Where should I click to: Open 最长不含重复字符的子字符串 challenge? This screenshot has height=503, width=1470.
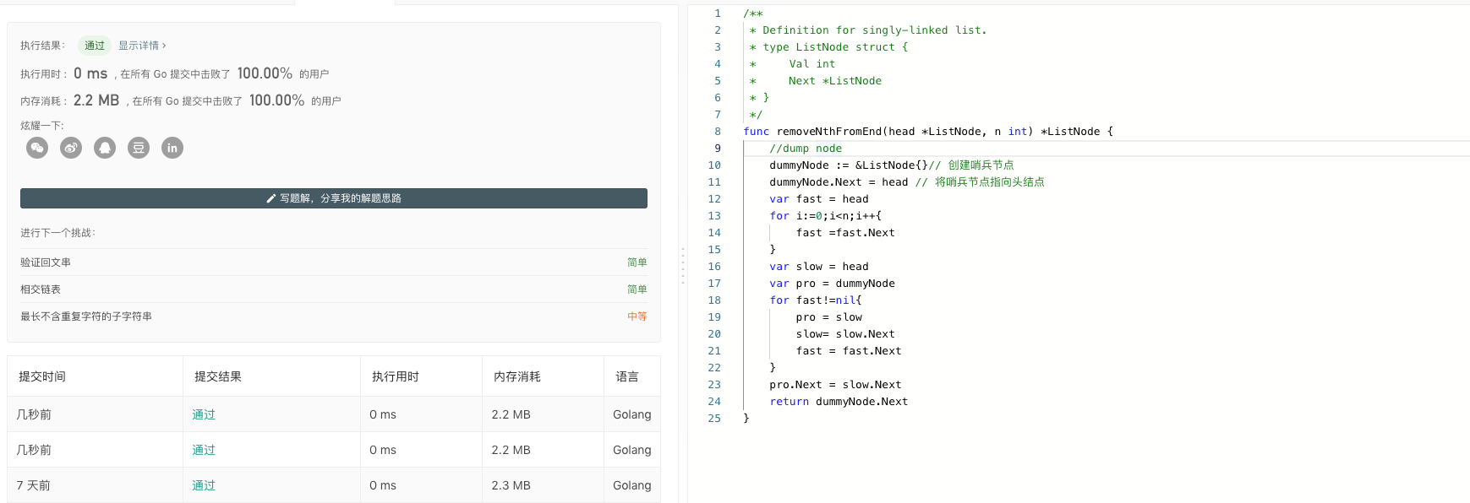pyautogui.click(x=86, y=316)
